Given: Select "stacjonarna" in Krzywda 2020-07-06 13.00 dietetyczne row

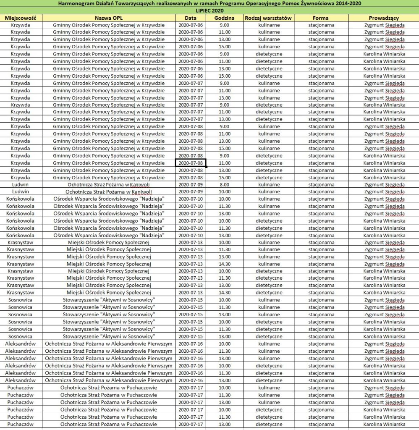Looking at the screenshot, I should pos(321,68).
